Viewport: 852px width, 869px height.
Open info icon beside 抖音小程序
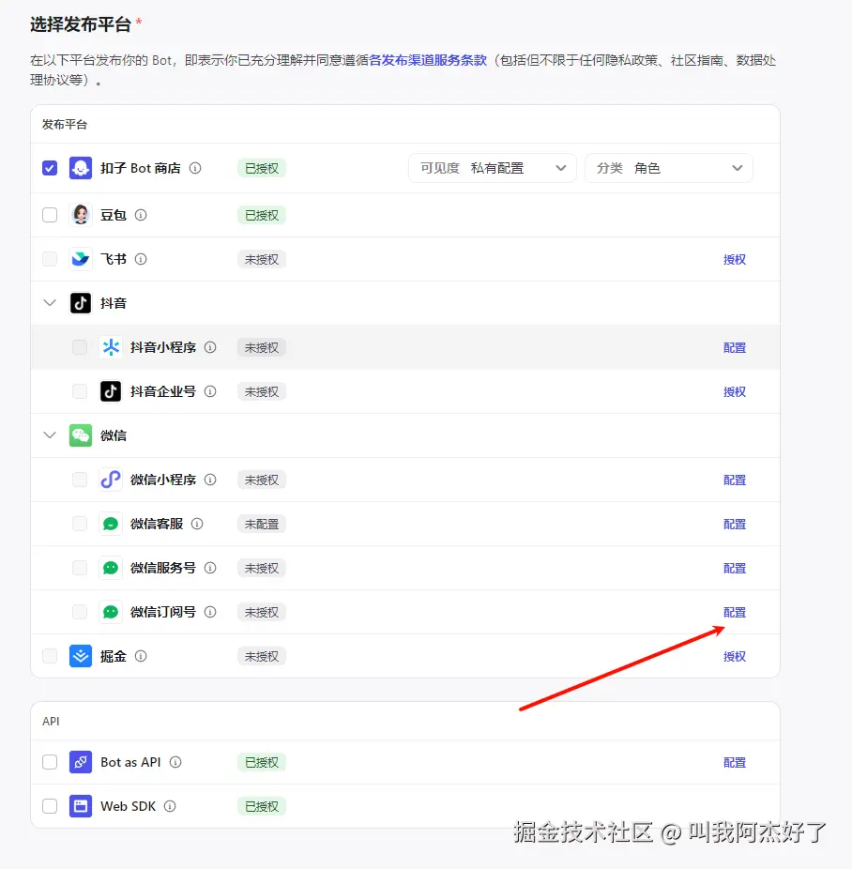(210, 347)
